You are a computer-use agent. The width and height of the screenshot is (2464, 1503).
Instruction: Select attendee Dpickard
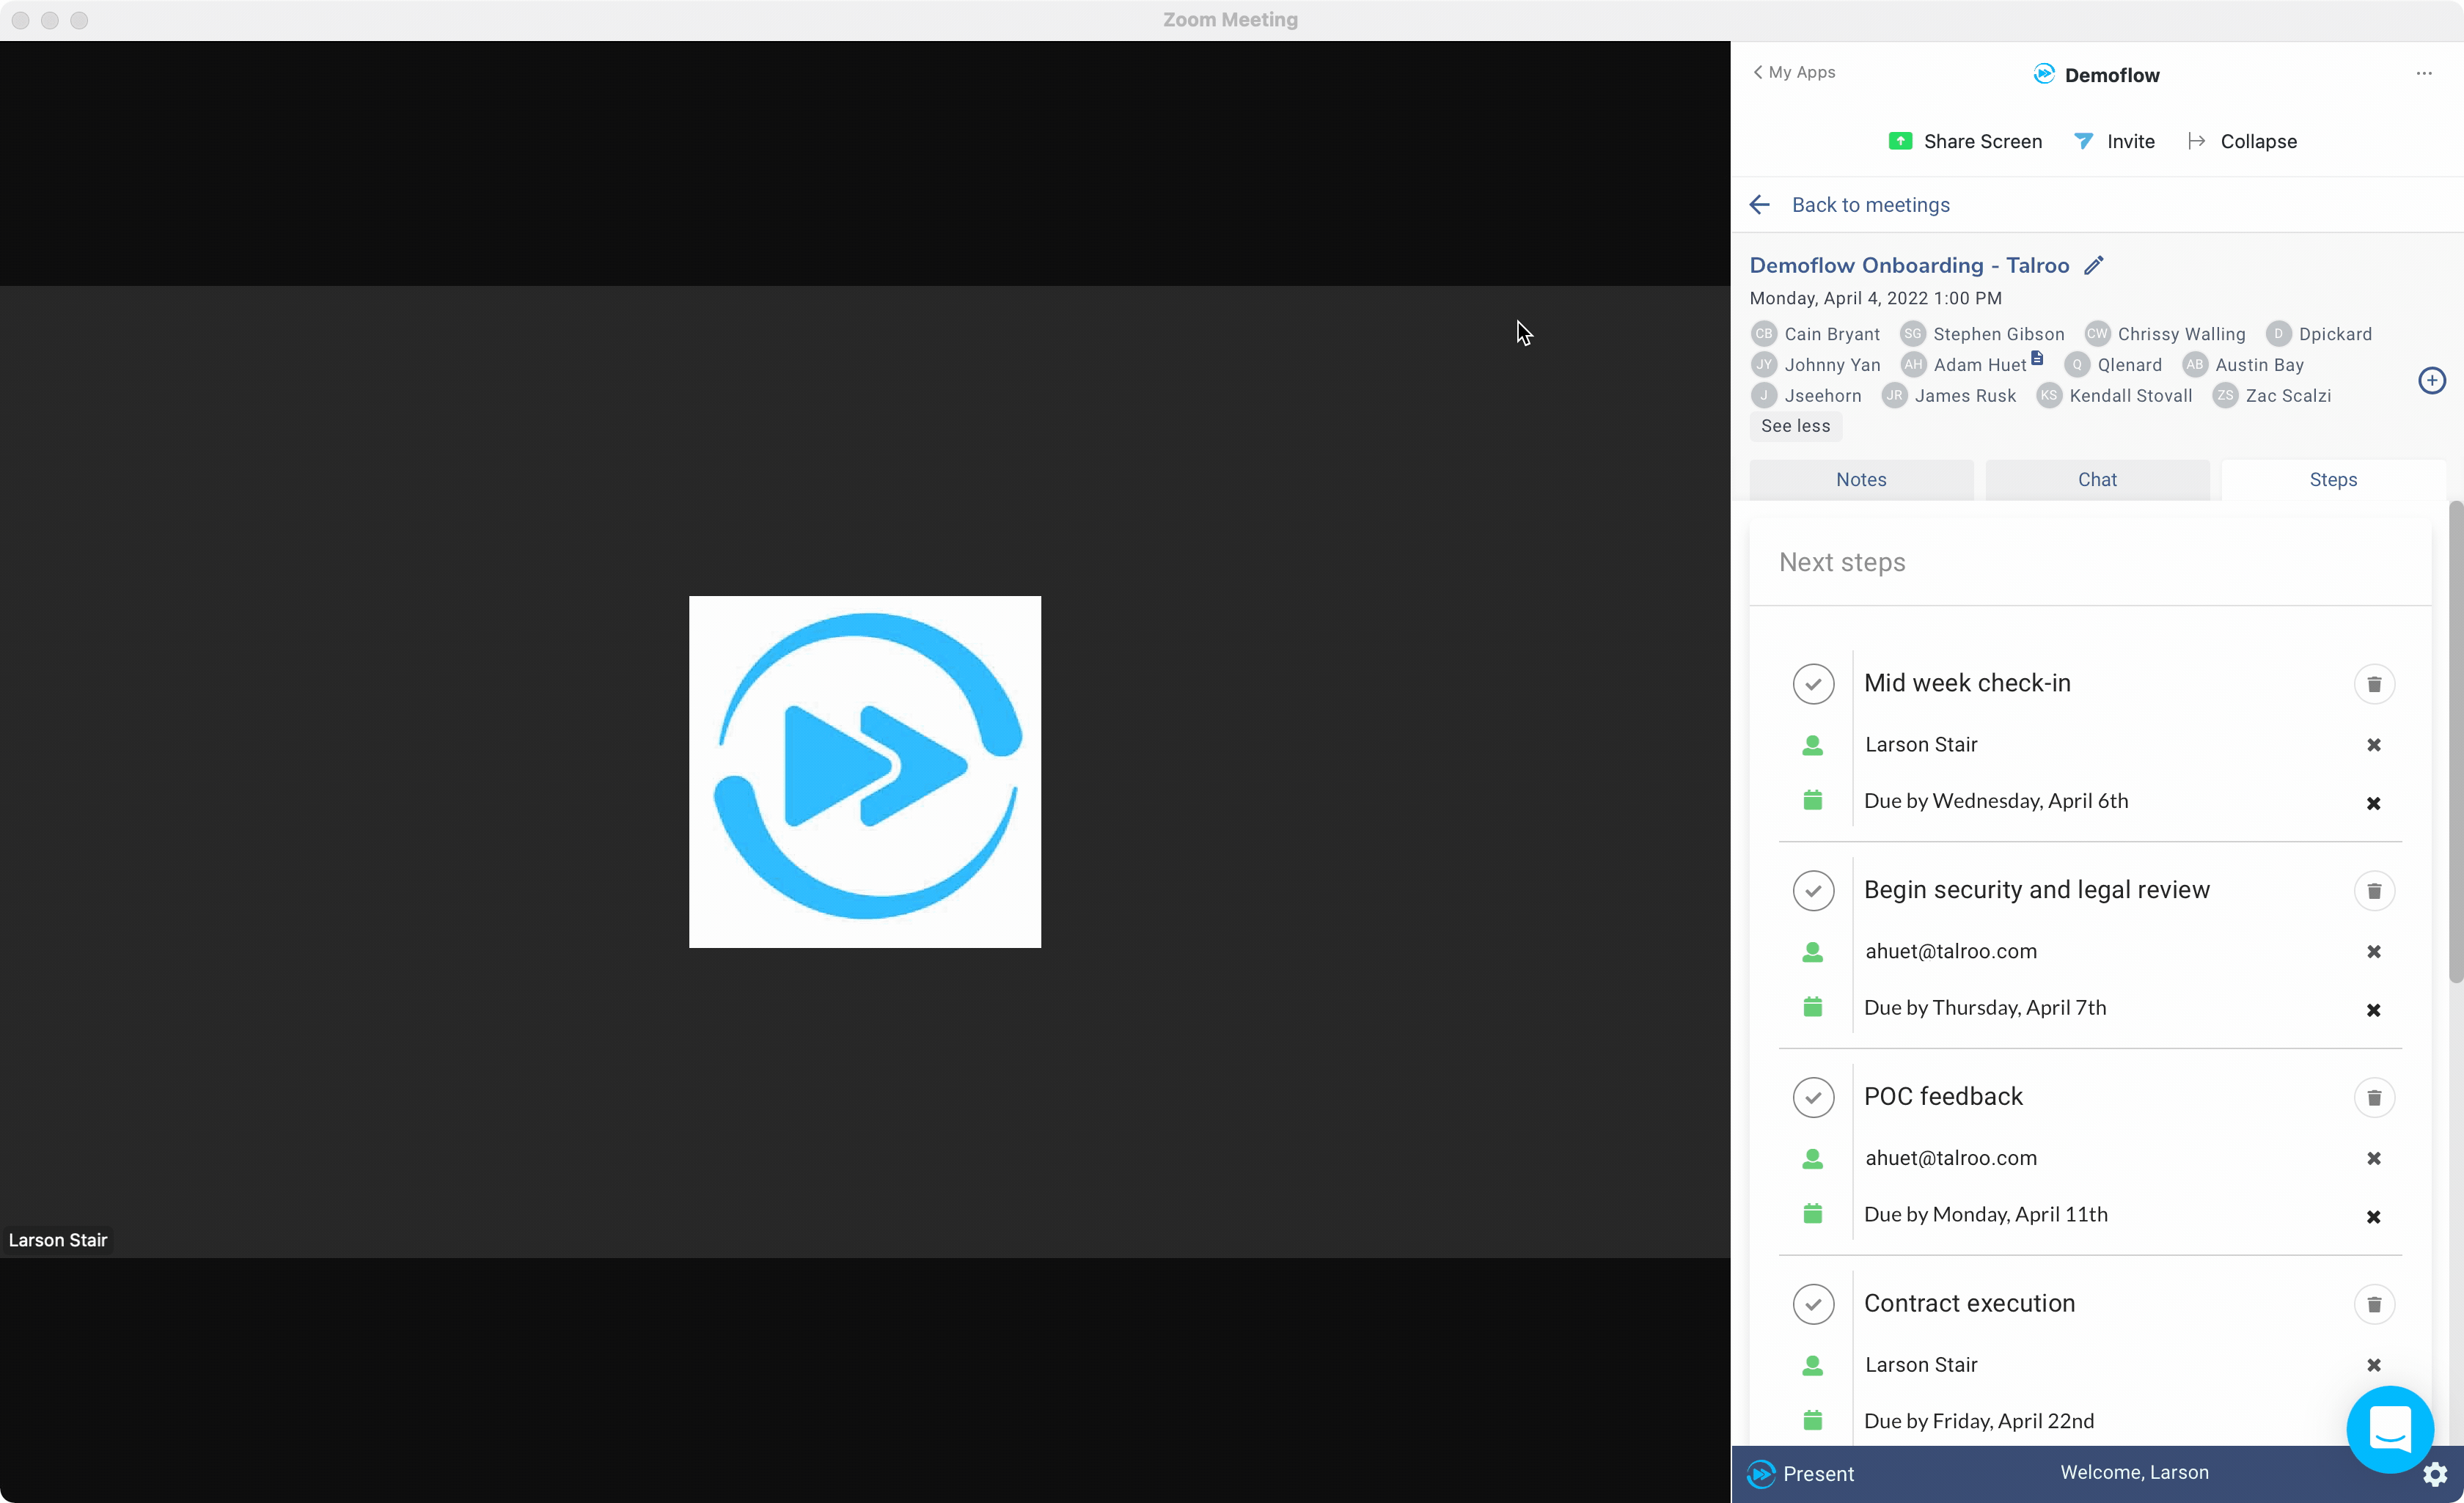(2319, 334)
